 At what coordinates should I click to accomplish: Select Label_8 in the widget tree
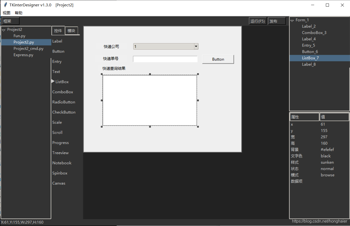point(309,64)
